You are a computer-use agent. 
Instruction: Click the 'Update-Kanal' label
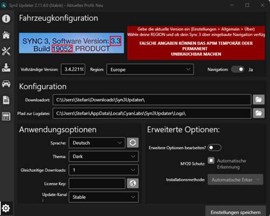coord(55,194)
